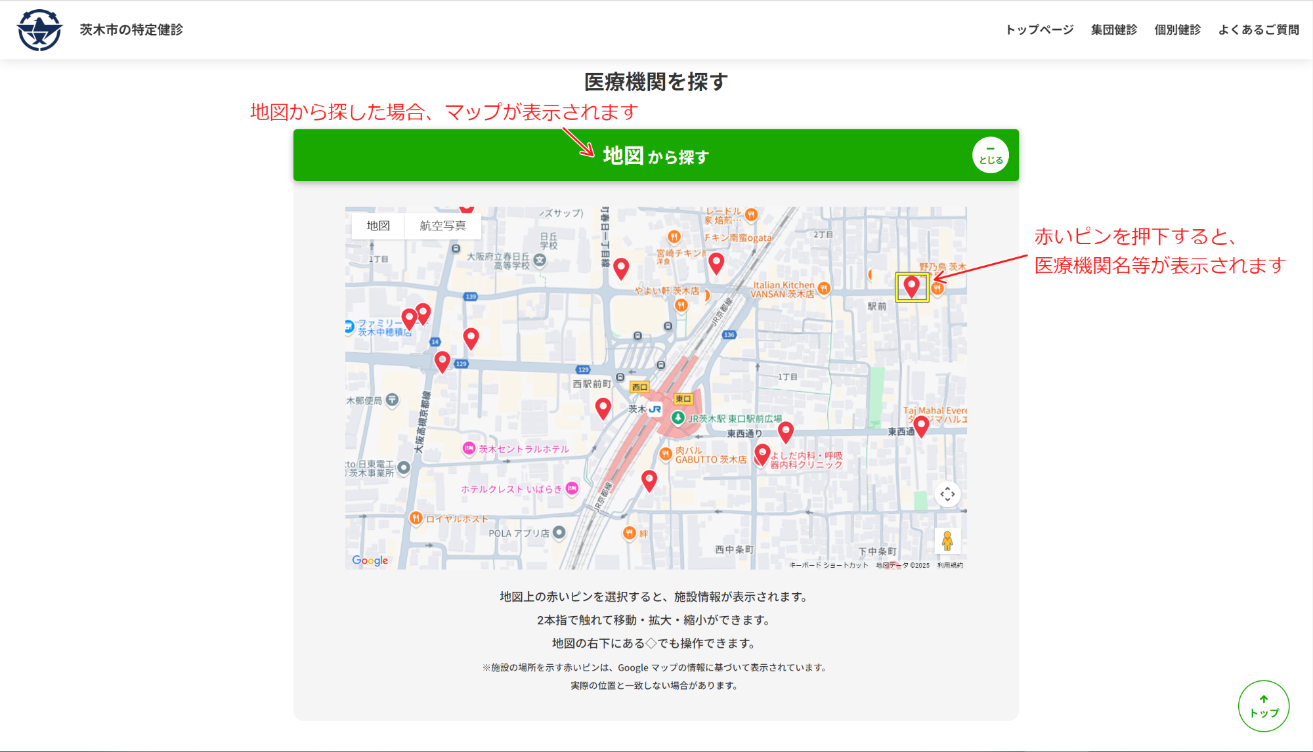
Task: Click the 郵便局 post office marker
Action: 392,399
